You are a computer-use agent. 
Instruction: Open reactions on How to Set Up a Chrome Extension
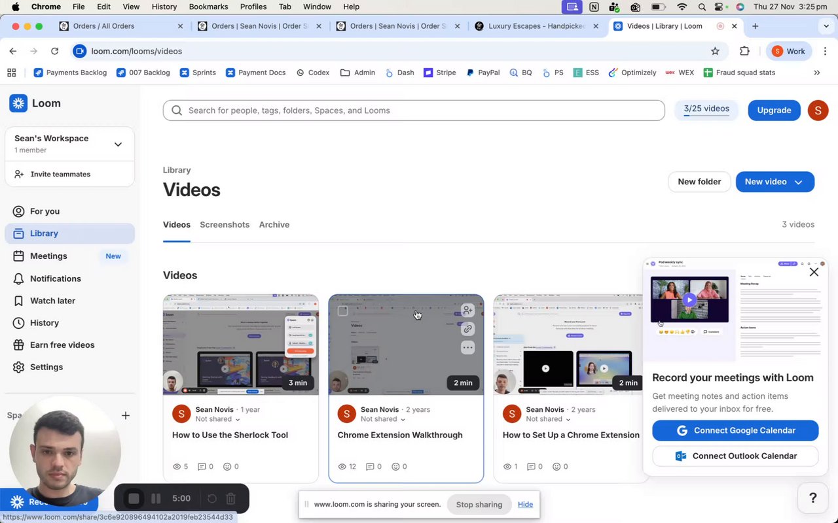point(560,467)
